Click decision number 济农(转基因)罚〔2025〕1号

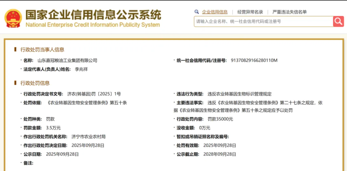point(94,94)
